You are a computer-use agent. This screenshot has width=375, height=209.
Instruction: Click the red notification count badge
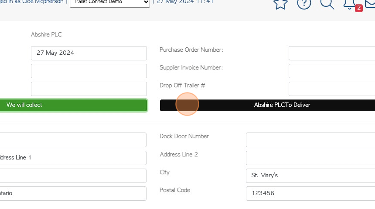coord(359,8)
